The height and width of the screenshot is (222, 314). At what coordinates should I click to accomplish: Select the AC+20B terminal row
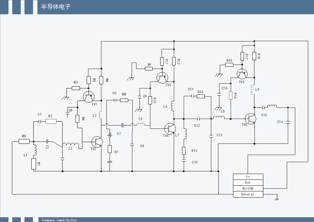248,188
